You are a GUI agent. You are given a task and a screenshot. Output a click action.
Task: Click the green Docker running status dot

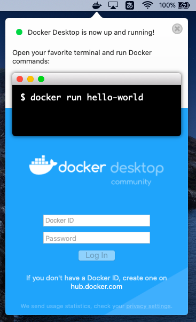[x=19, y=32]
